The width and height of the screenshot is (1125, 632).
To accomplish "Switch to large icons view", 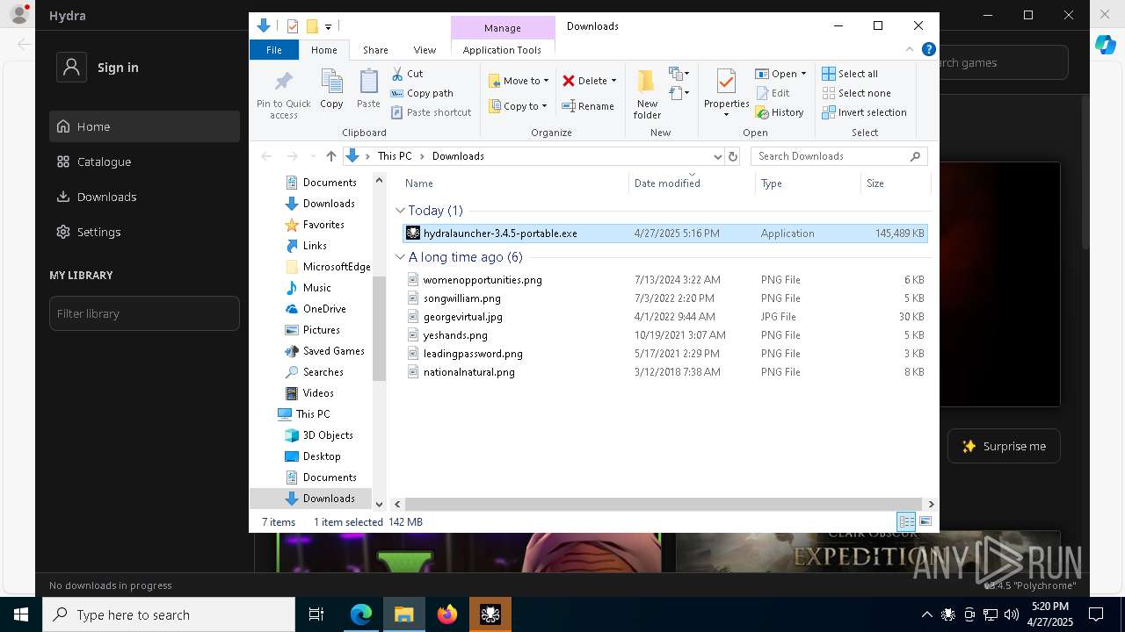I will point(925,521).
